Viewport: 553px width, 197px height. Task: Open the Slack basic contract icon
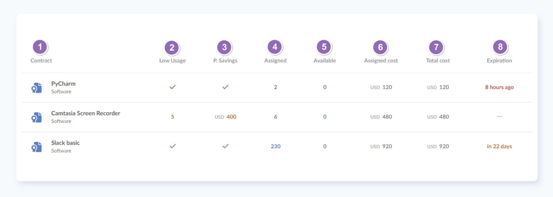coord(36,147)
